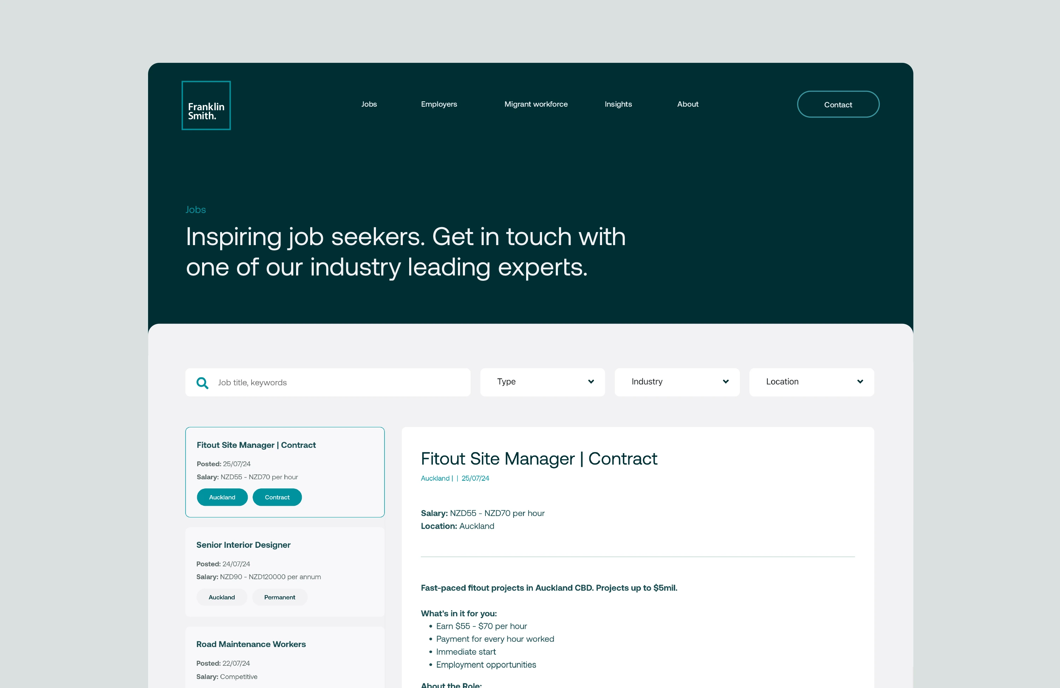Click 'Salary: NZD55 - NZD70 per hour' in detail panel
Screen dimensions: 1060x688
[x=482, y=513]
